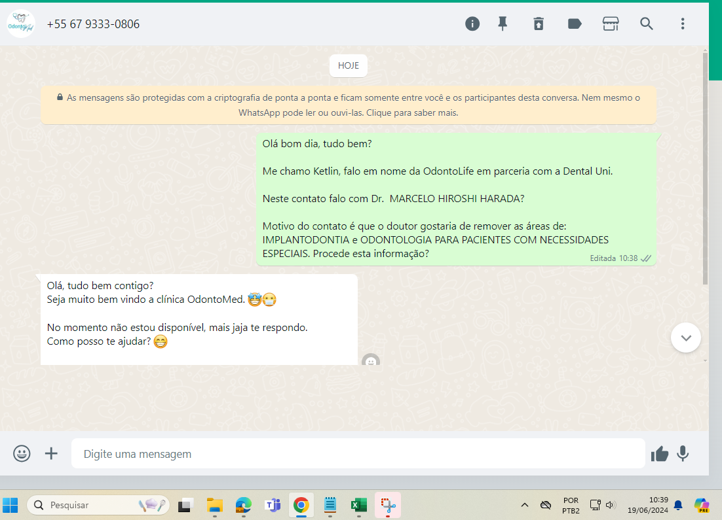Open the volume speaker control
Screen dimensions: 722x520
click(611, 505)
